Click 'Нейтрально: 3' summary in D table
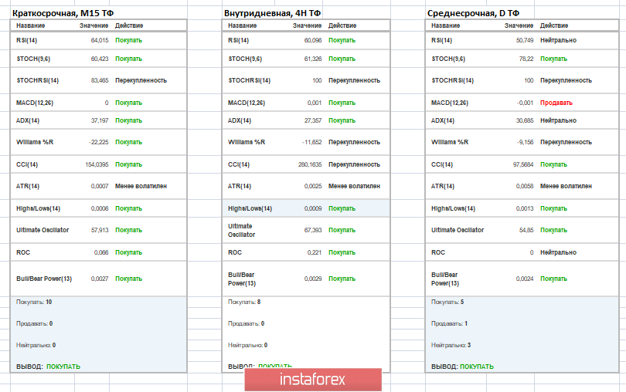Viewport: 626px width, 392px height. coord(451,345)
